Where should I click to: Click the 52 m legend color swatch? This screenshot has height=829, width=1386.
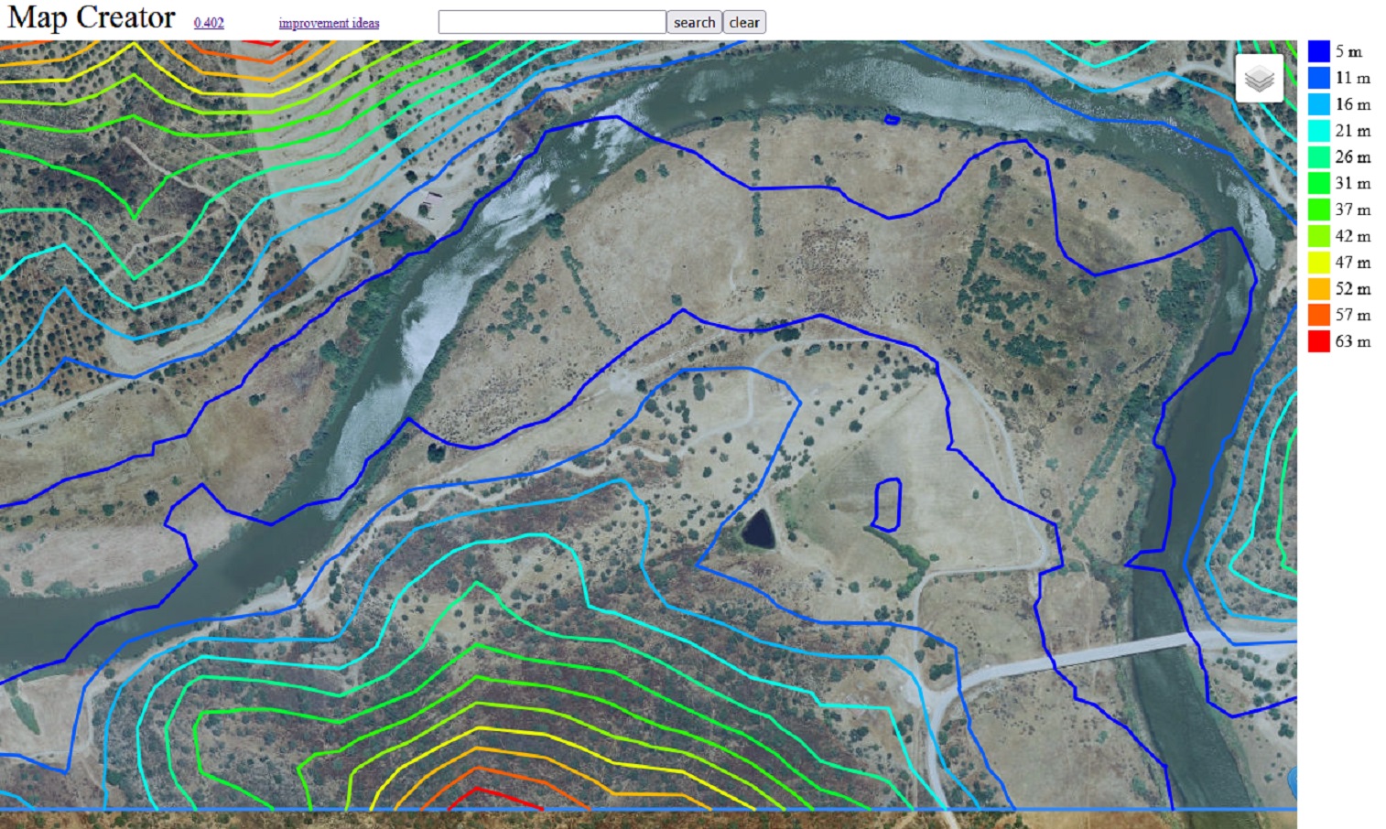click(1318, 289)
